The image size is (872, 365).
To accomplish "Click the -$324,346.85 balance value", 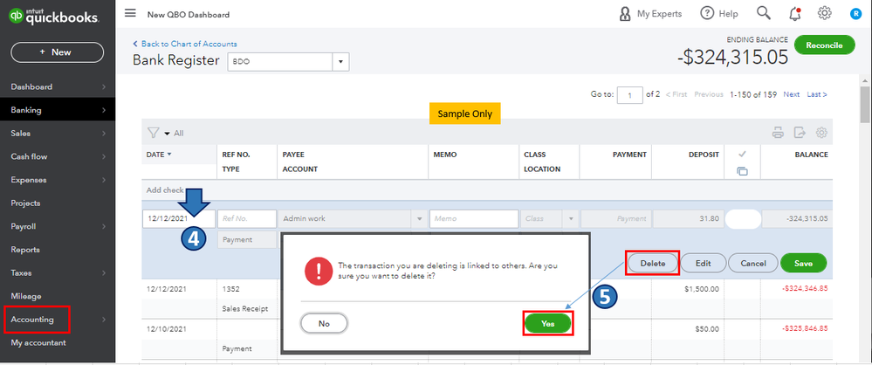I will coord(805,289).
